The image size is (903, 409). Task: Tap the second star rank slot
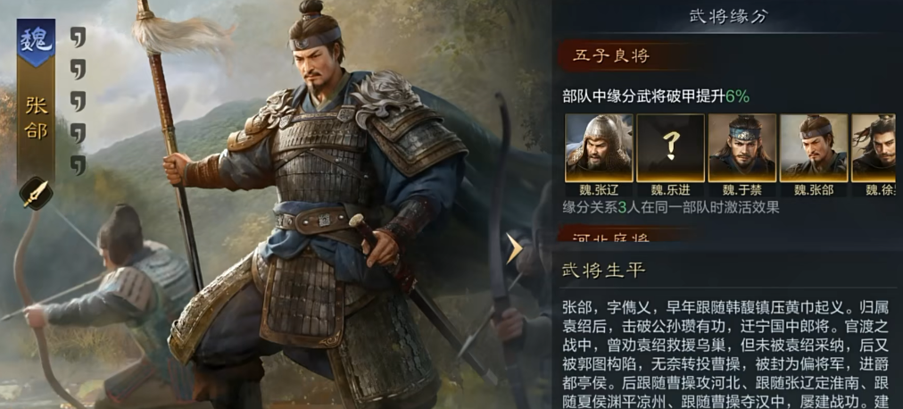click(x=78, y=69)
